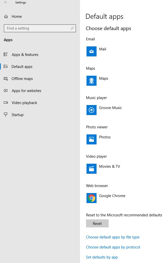Open Apps & features section
The height and width of the screenshot is (263, 164).
(25, 55)
